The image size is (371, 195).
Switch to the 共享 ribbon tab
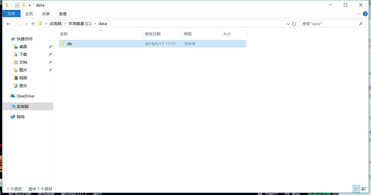click(x=46, y=14)
